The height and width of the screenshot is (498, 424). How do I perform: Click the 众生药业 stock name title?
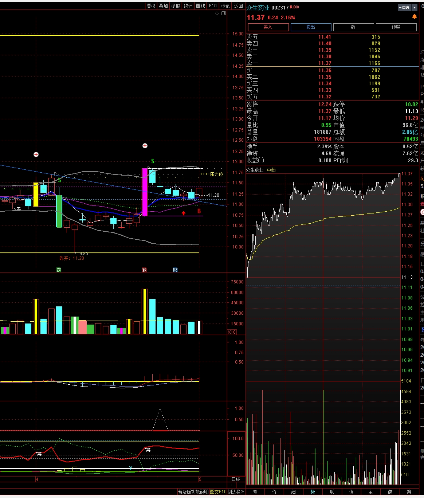coord(258,8)
